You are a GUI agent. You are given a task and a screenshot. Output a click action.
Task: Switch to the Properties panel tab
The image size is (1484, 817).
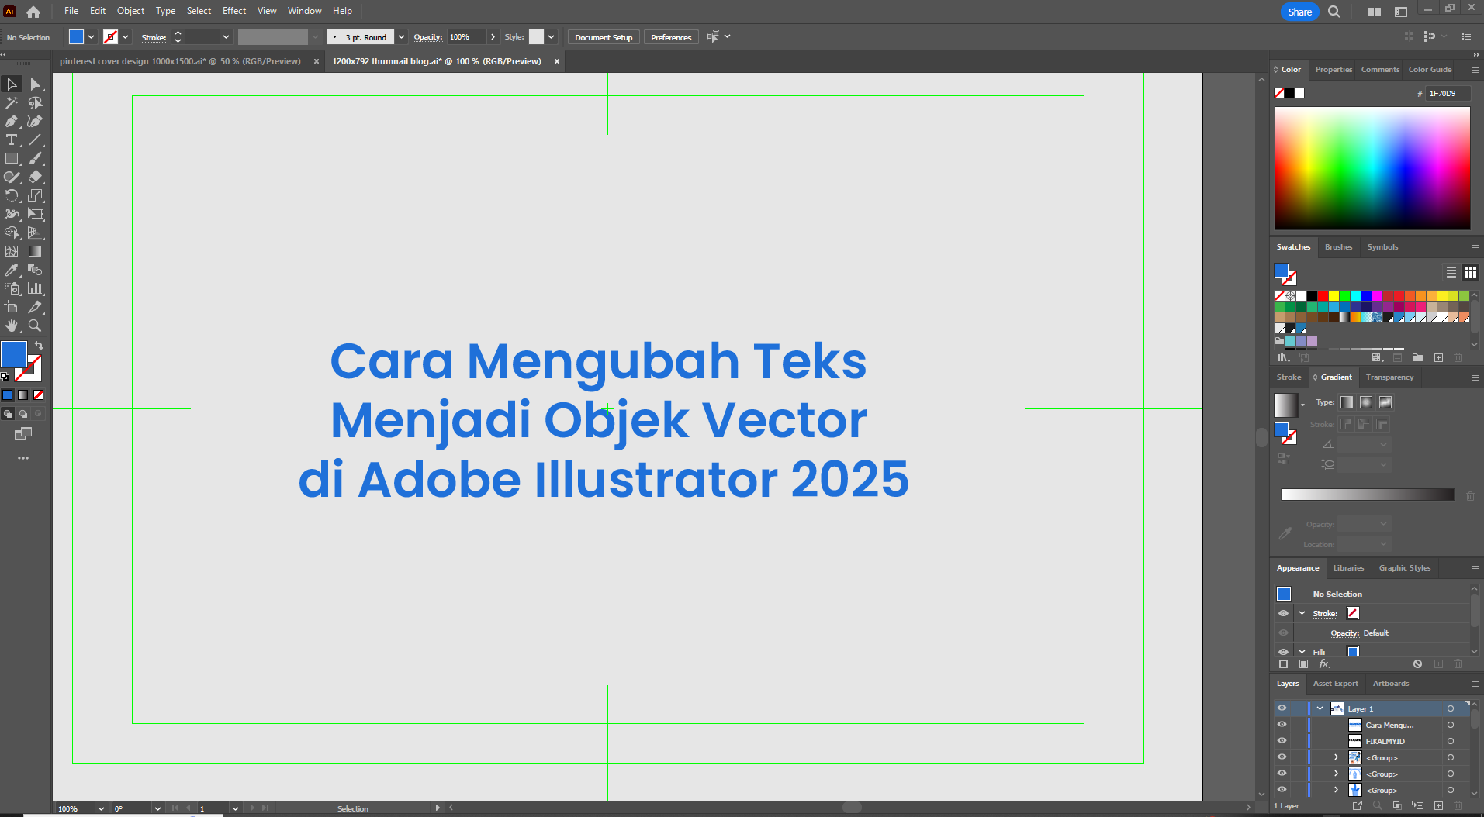coord(1334,70)
